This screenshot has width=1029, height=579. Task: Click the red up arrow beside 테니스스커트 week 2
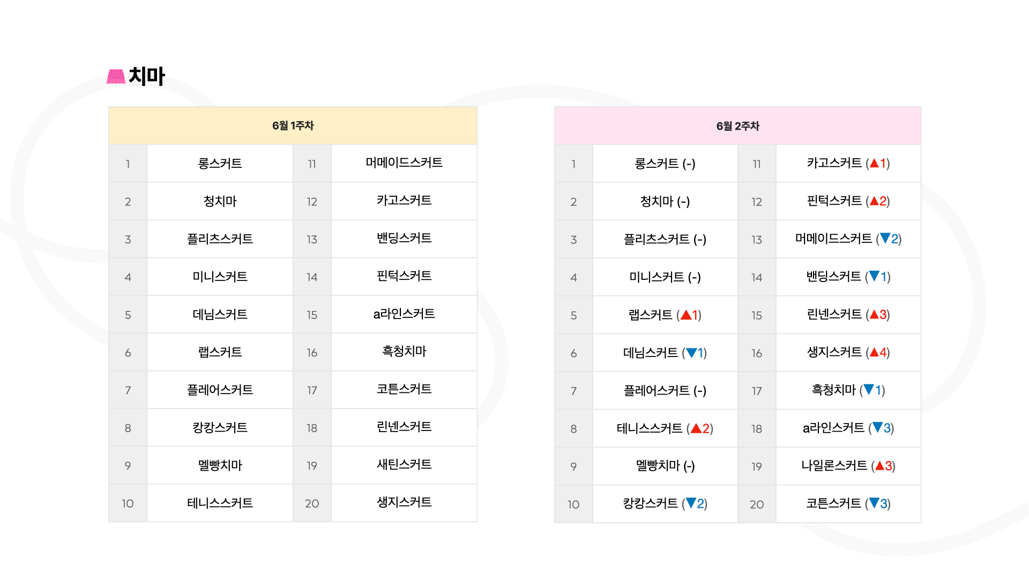tap(696, 428)
